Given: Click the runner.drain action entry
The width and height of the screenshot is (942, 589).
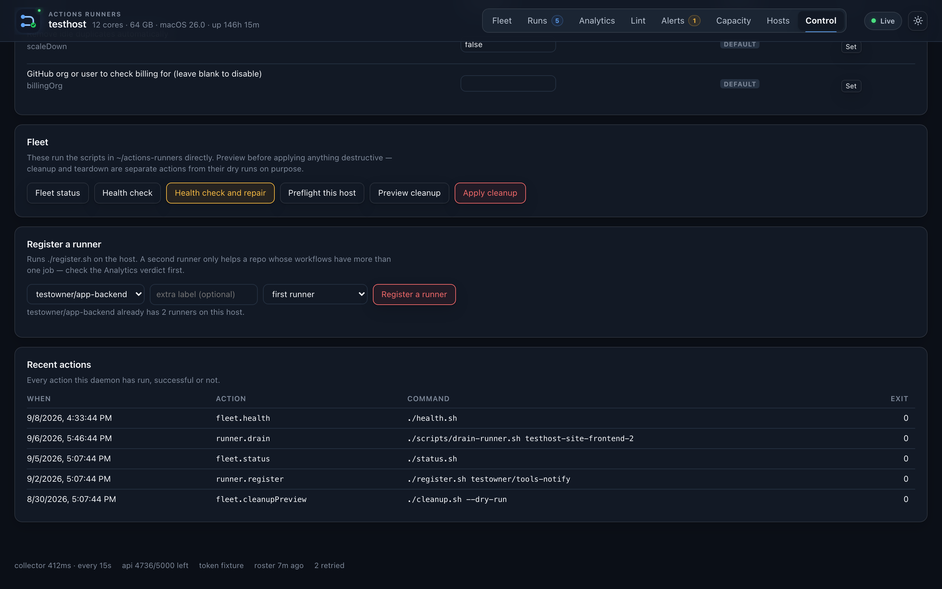Looking at the screenshot, I should point(243,438).
